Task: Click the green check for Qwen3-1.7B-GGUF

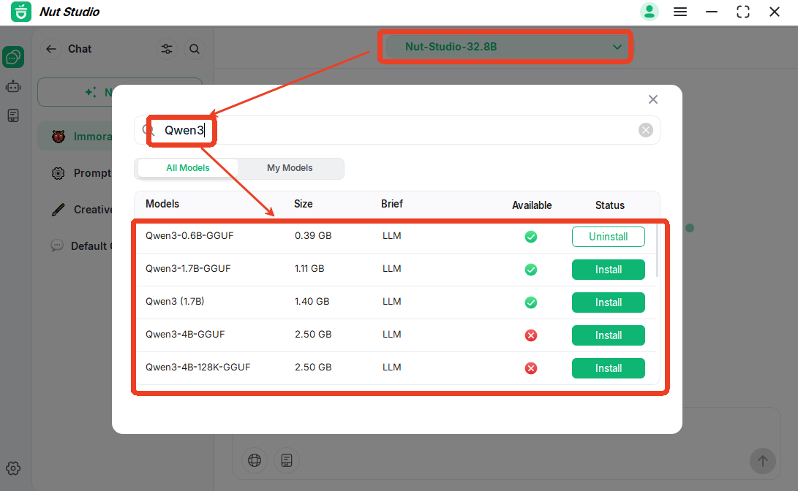Action: click(x=531, y=270)
